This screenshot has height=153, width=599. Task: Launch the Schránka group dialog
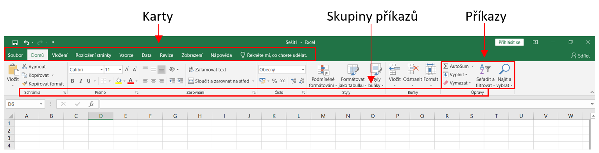point(64,93)
